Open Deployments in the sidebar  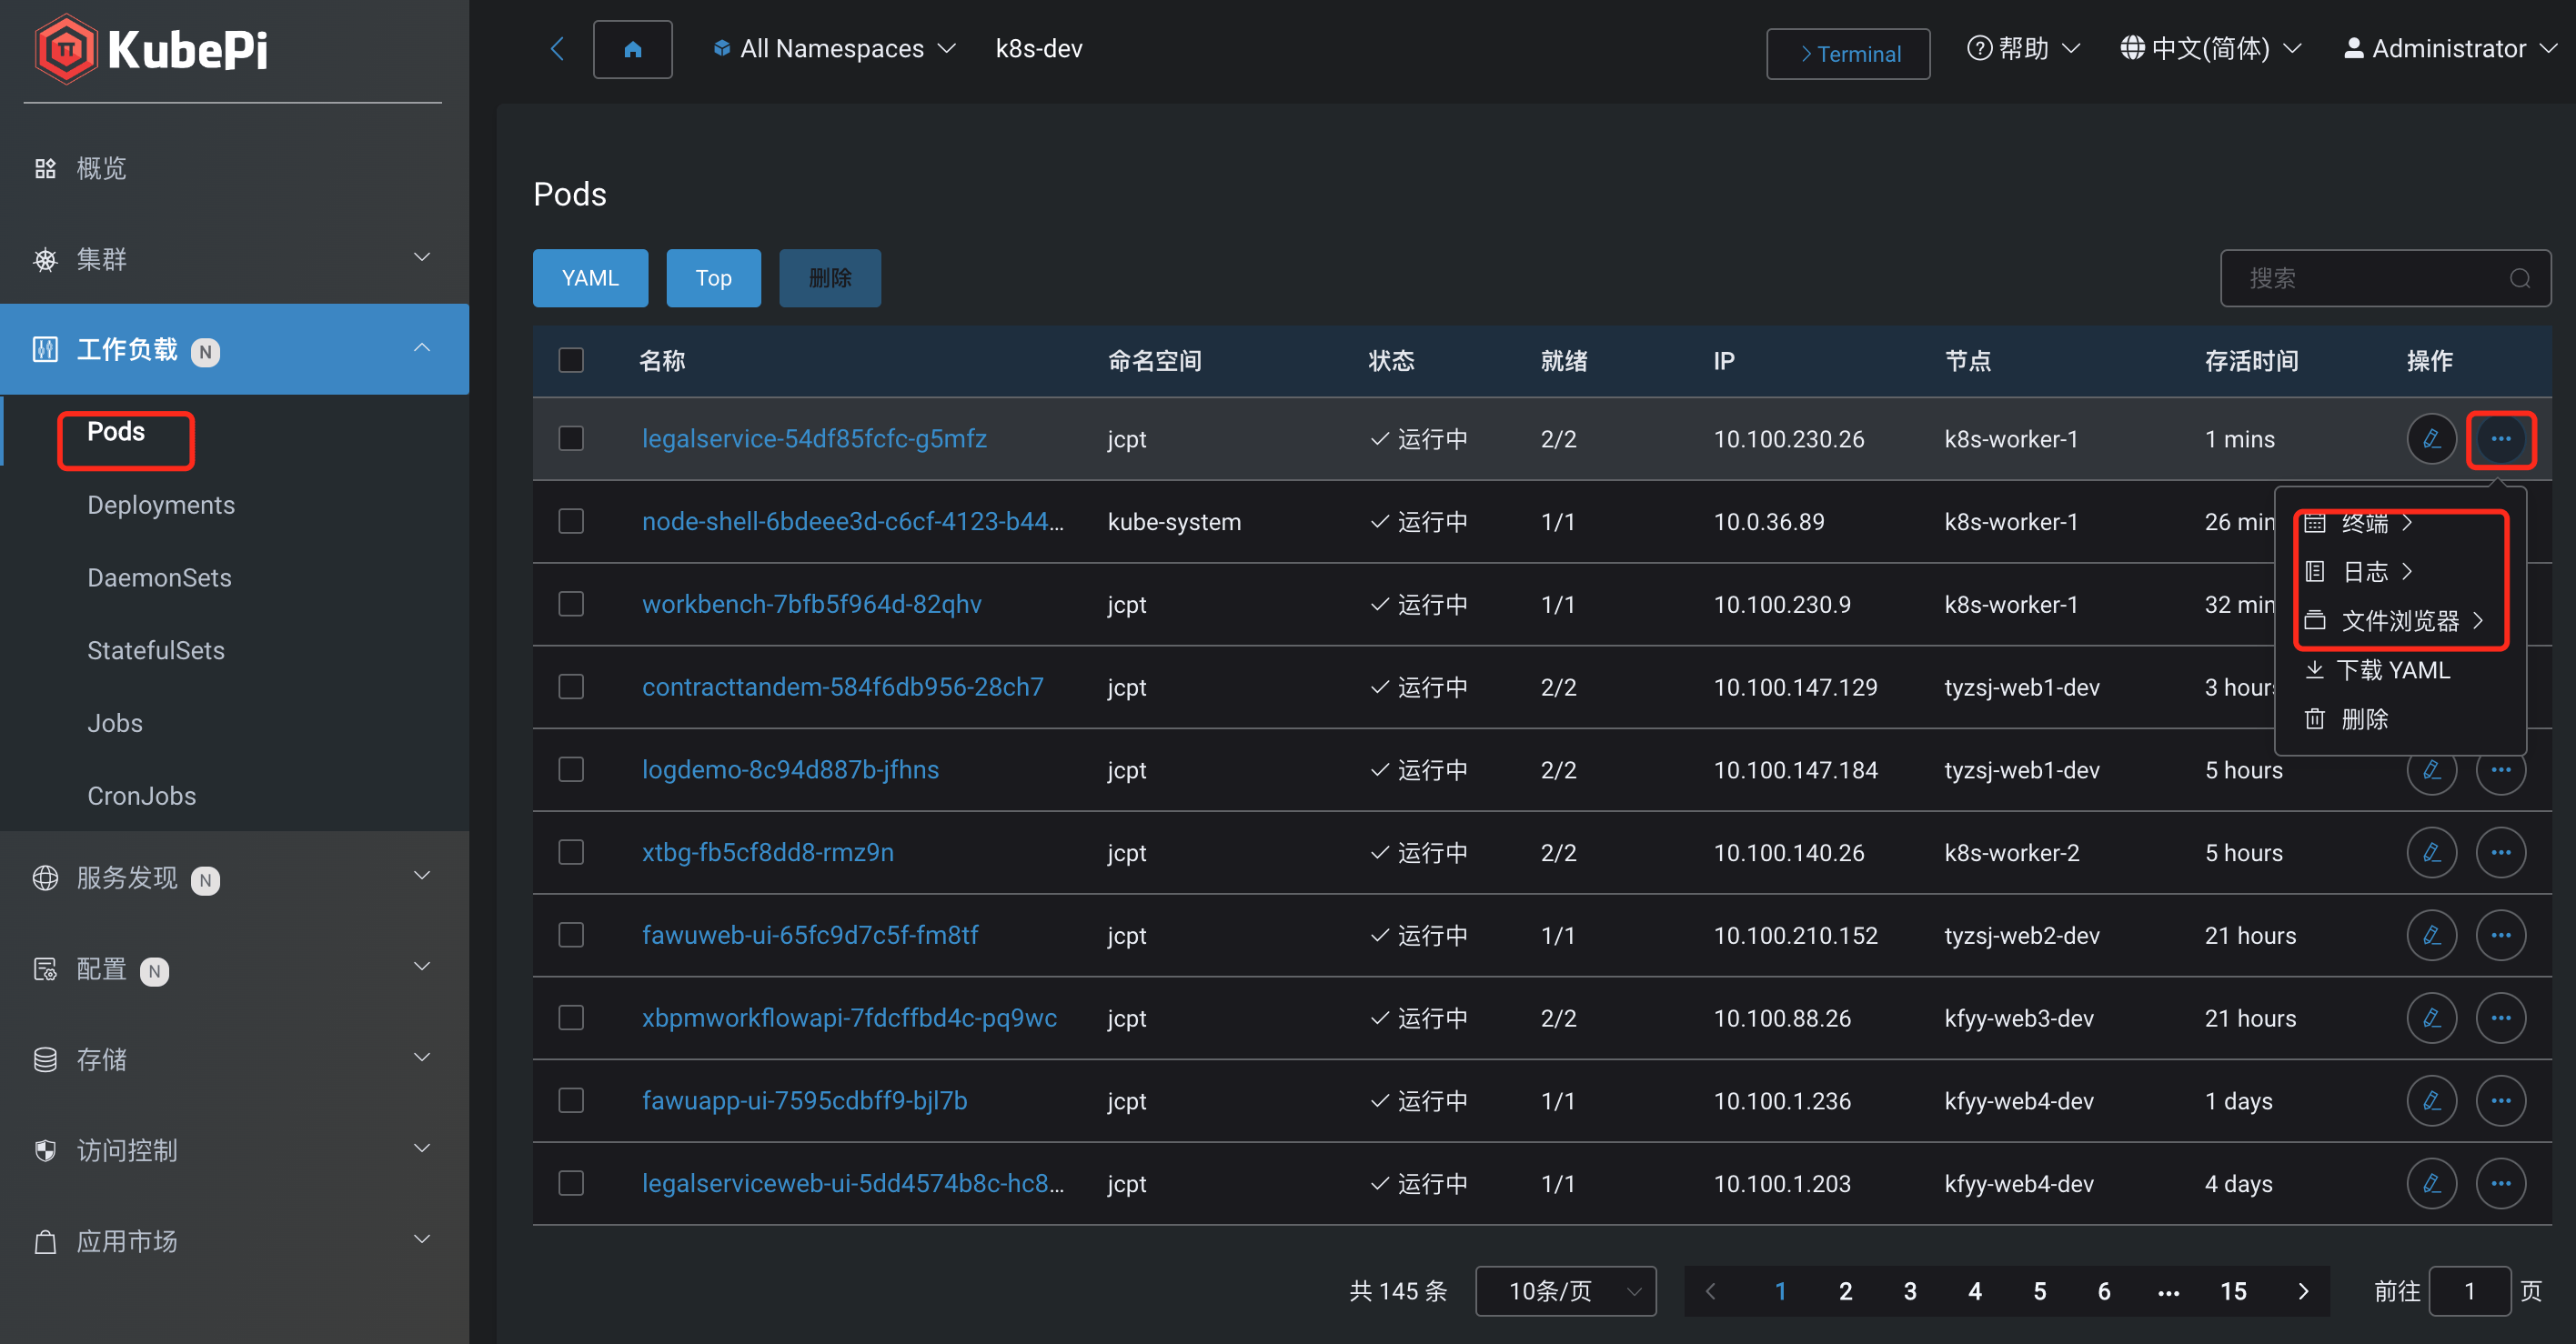coord(161,505)
